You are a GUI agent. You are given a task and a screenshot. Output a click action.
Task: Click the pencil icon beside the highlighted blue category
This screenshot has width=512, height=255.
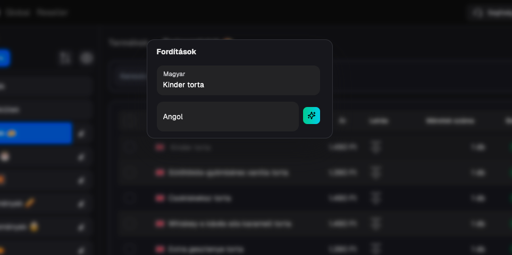coord(81,134)
